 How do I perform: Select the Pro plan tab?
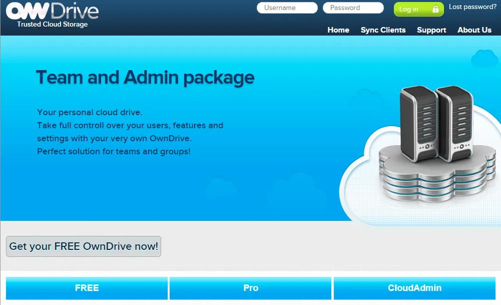(250, 288)
